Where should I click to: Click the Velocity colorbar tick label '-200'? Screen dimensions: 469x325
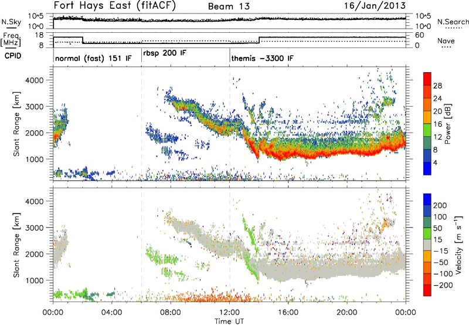click(443, 285)
